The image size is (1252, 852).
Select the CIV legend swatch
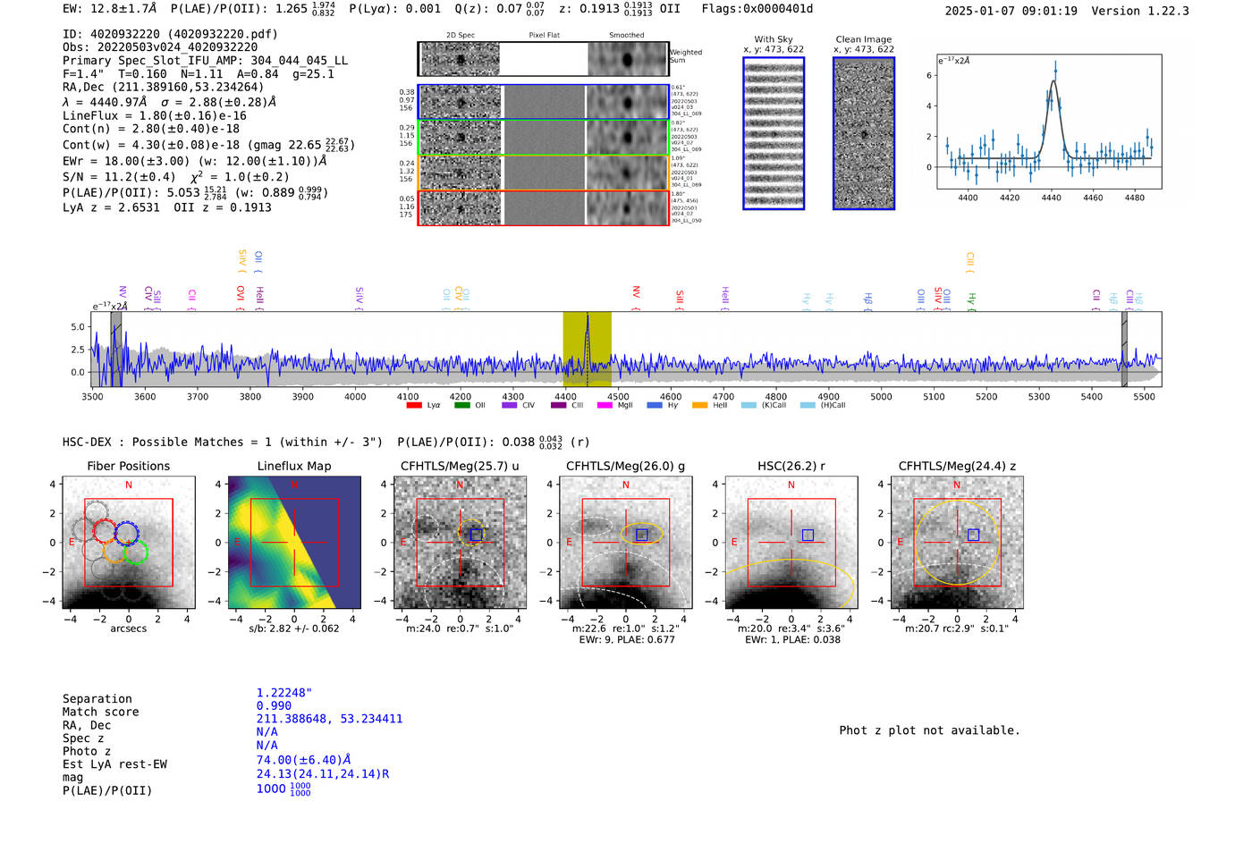[x=510, y=405]
